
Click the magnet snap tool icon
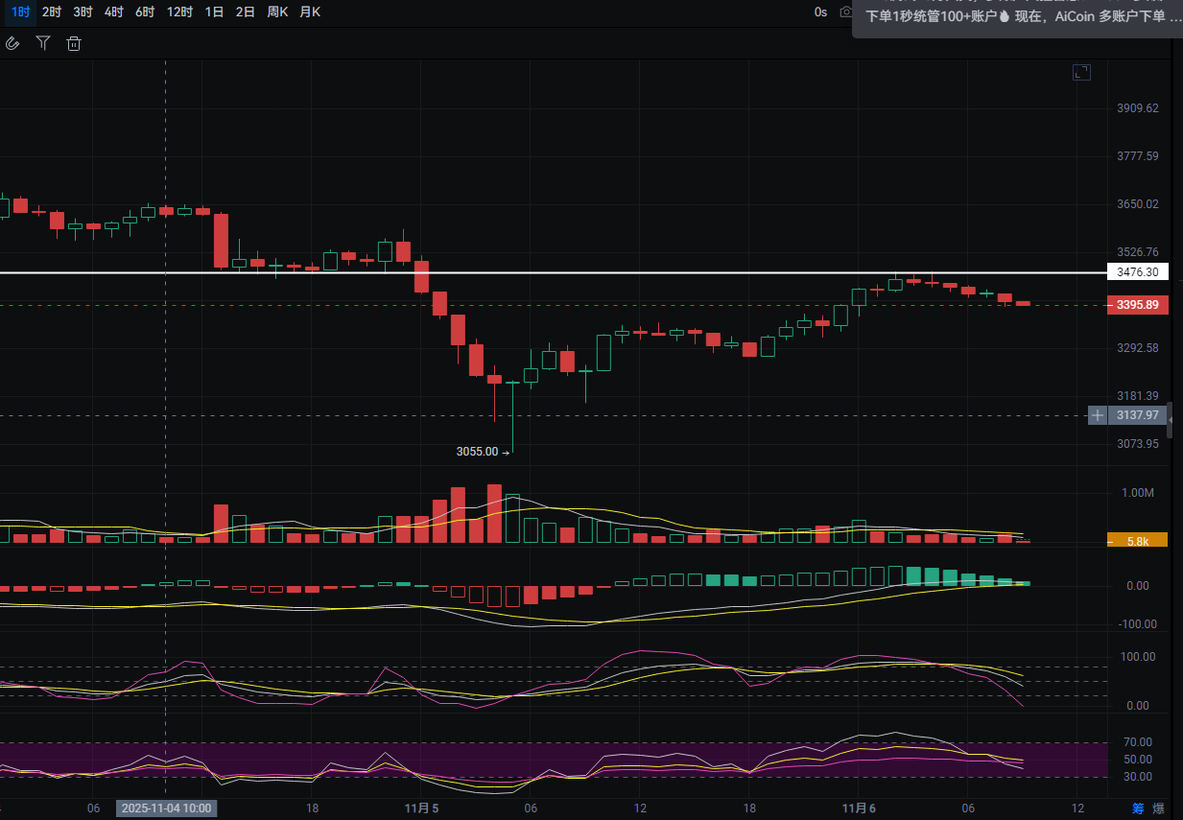tap(12, 43)
